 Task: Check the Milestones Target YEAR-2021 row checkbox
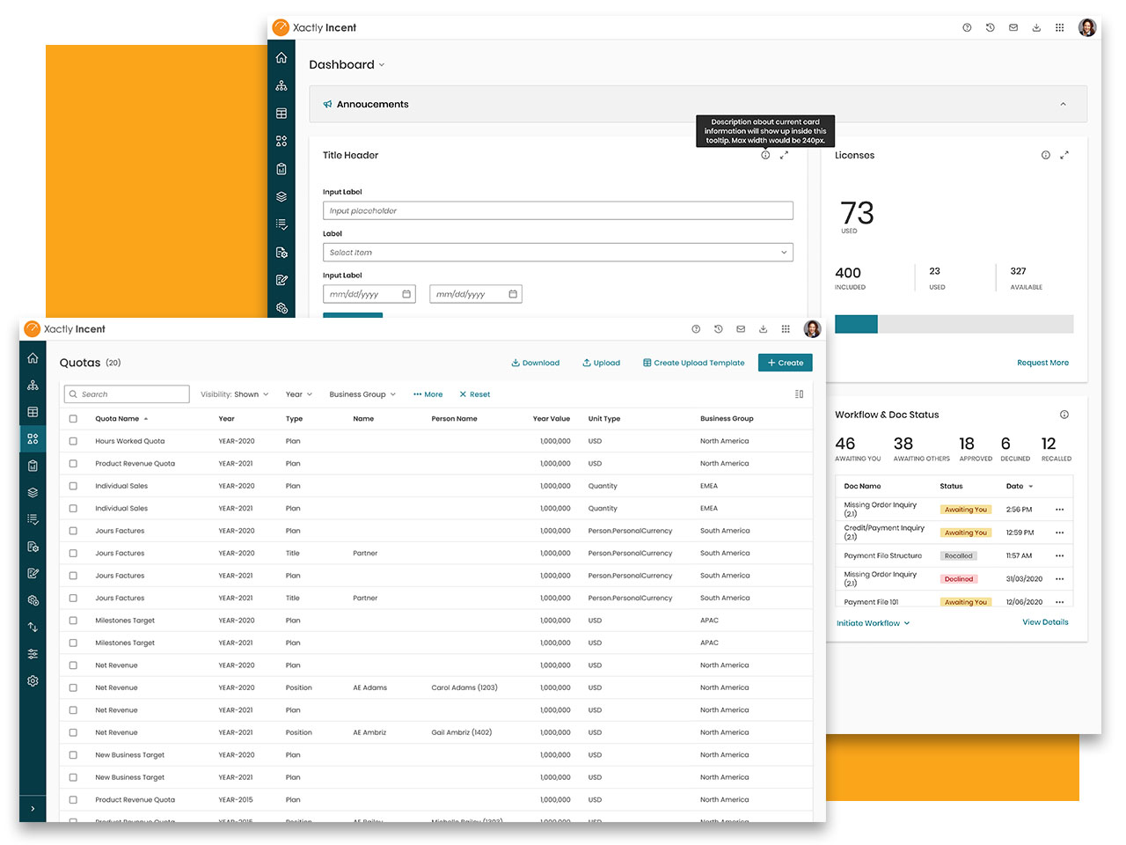pos(73,643)
